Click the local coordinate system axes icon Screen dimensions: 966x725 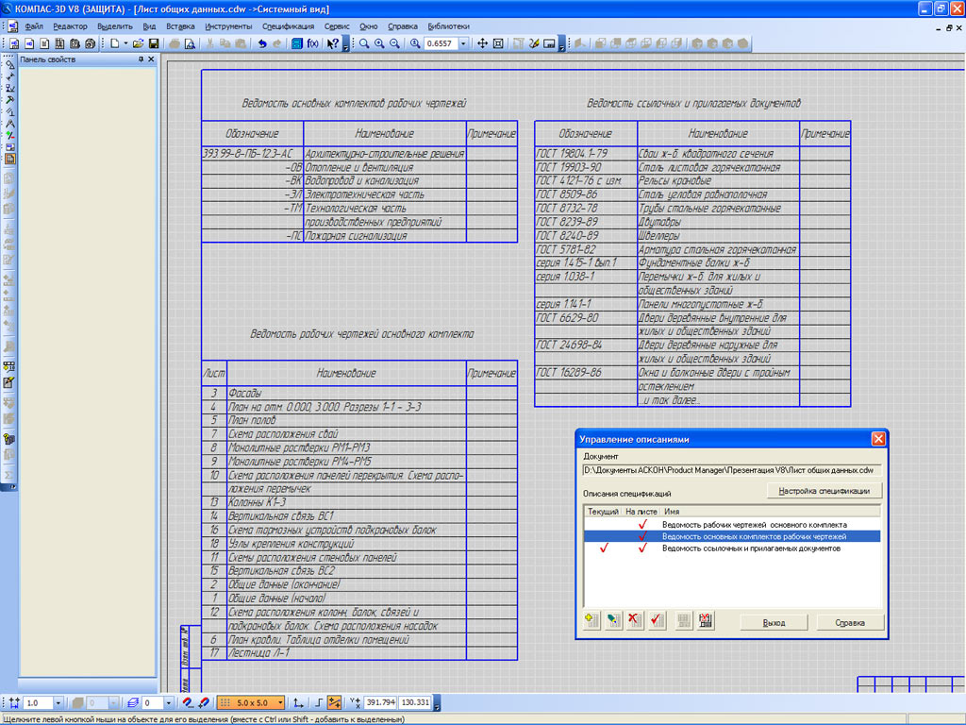point(299,702)
